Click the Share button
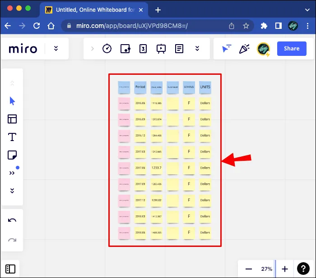 [292, 49]
